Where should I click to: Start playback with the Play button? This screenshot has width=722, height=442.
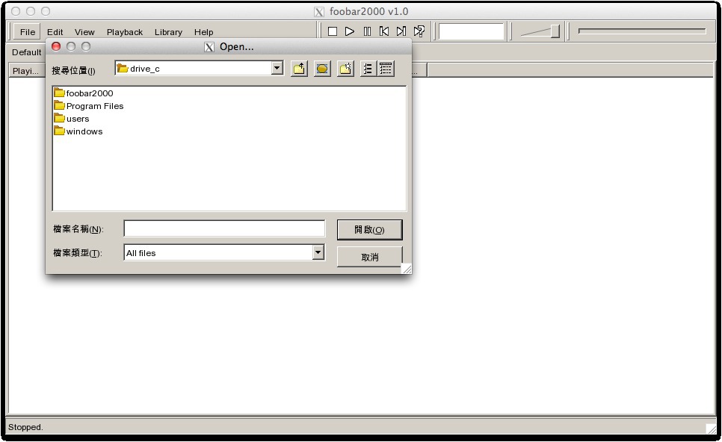350,31
